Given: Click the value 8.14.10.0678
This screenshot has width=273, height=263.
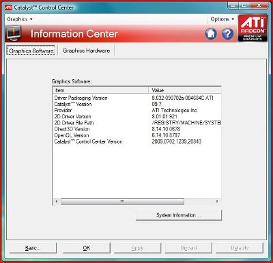Looking at the screenshot, I should (166, 129).
